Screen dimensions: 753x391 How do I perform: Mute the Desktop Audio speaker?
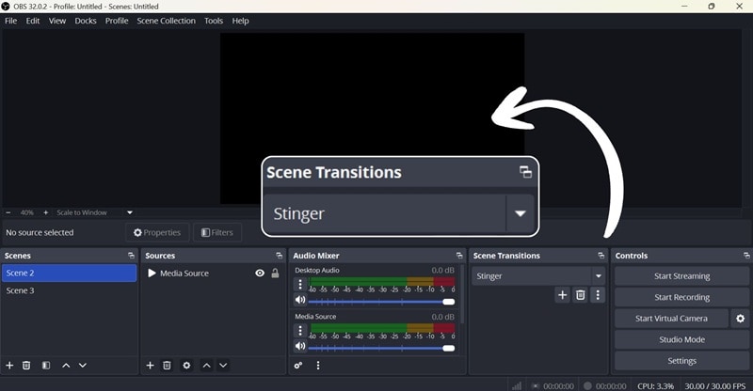click(x=300, y=300)
